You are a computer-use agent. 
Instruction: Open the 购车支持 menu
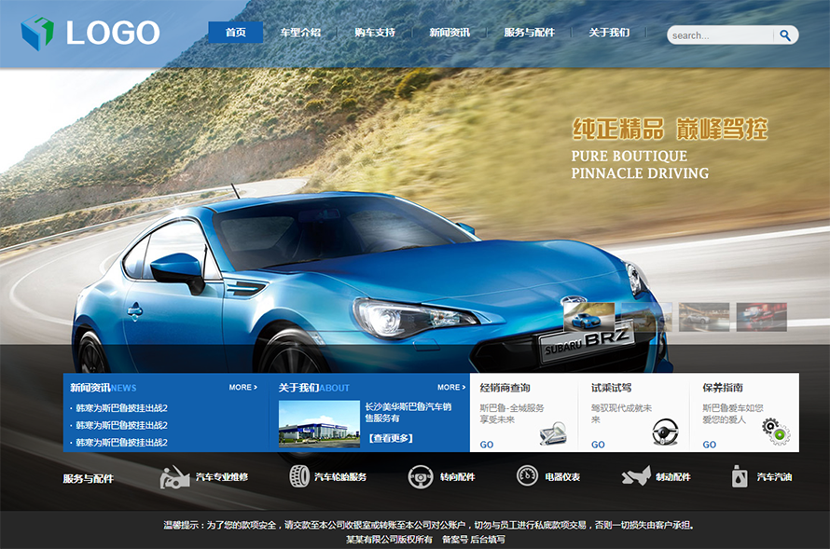[375, 33]
